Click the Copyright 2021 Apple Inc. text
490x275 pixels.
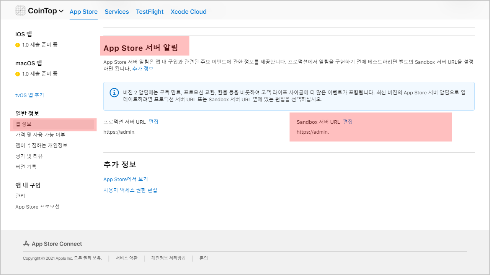(62, 258)
